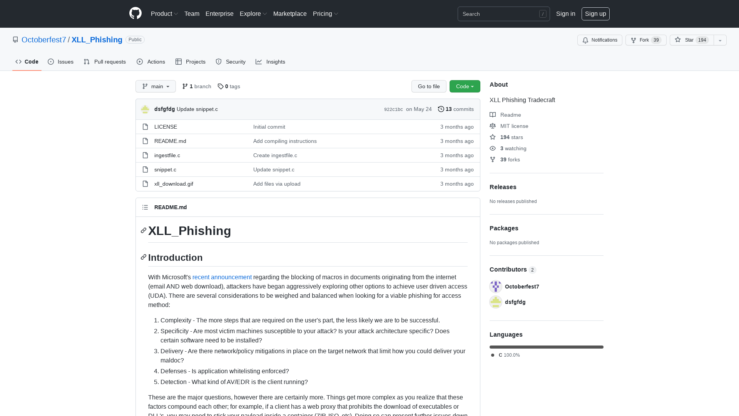Image resolution: width=739 pixels, height=416 pixels.
Task: Click the Go to file button
Action: click(x=429, y=86)
